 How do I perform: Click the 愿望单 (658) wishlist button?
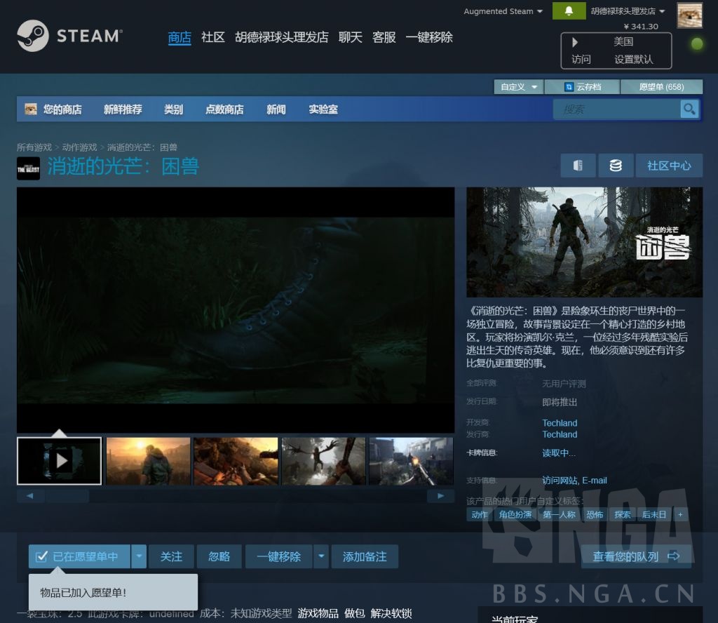coord(661,87)
